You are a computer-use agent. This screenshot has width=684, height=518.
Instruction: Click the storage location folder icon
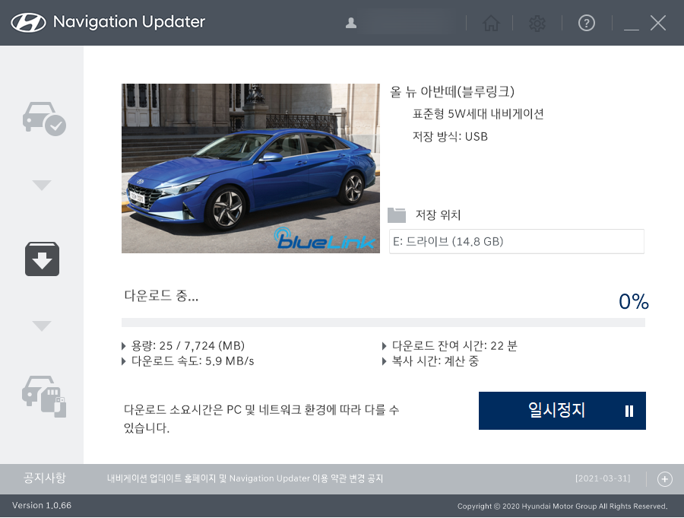[x=397, y=215]
